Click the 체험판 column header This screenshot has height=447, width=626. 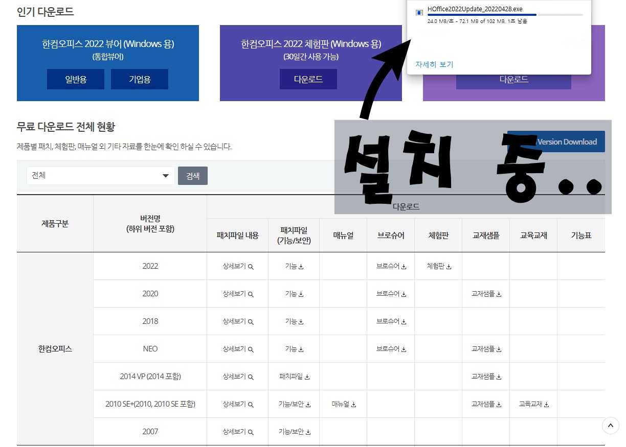click(439, 236)
